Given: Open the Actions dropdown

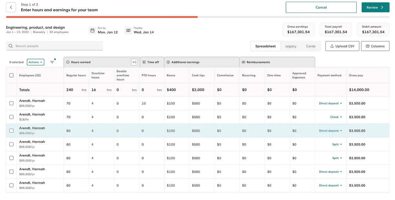Looking at the screenshot, I should pos(35,62).
